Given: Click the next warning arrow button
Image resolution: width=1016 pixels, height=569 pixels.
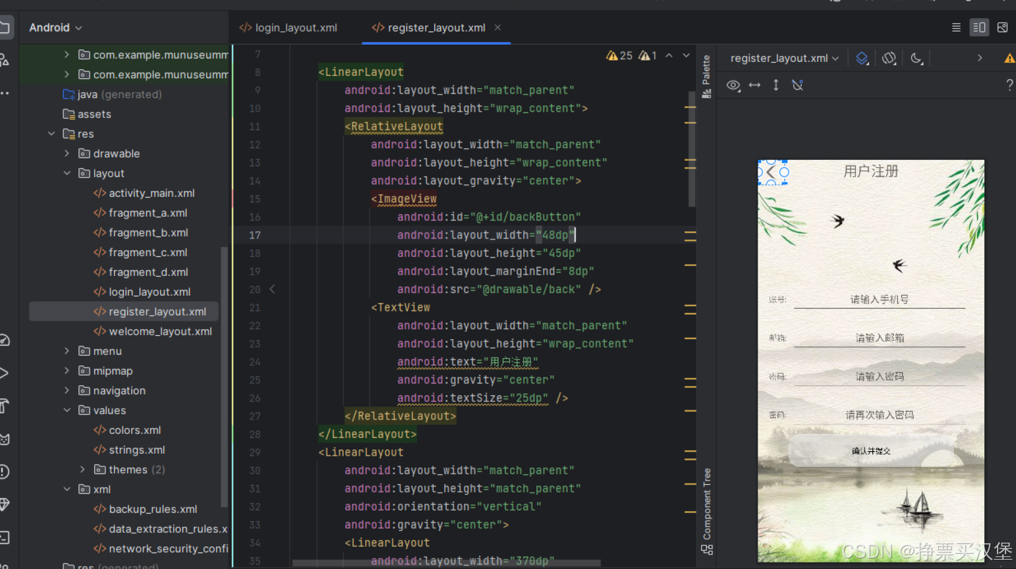Looking at the screenshot, I should pos(685,55).
